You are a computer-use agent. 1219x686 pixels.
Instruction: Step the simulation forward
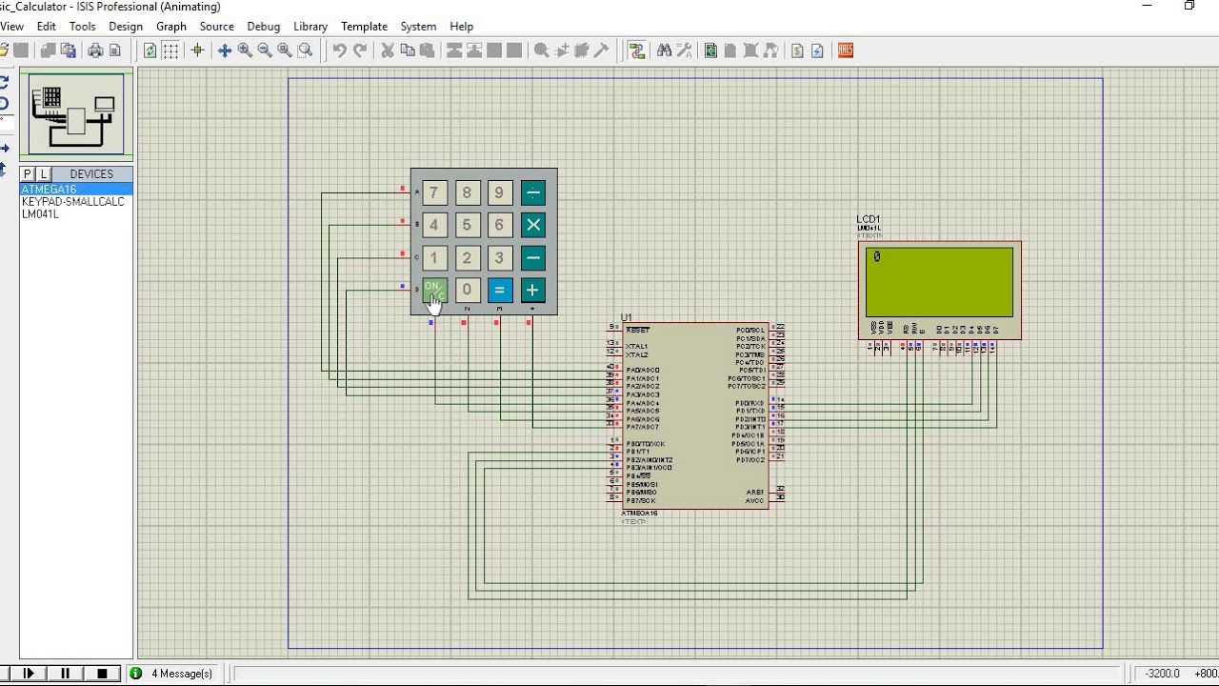point(30,674)
